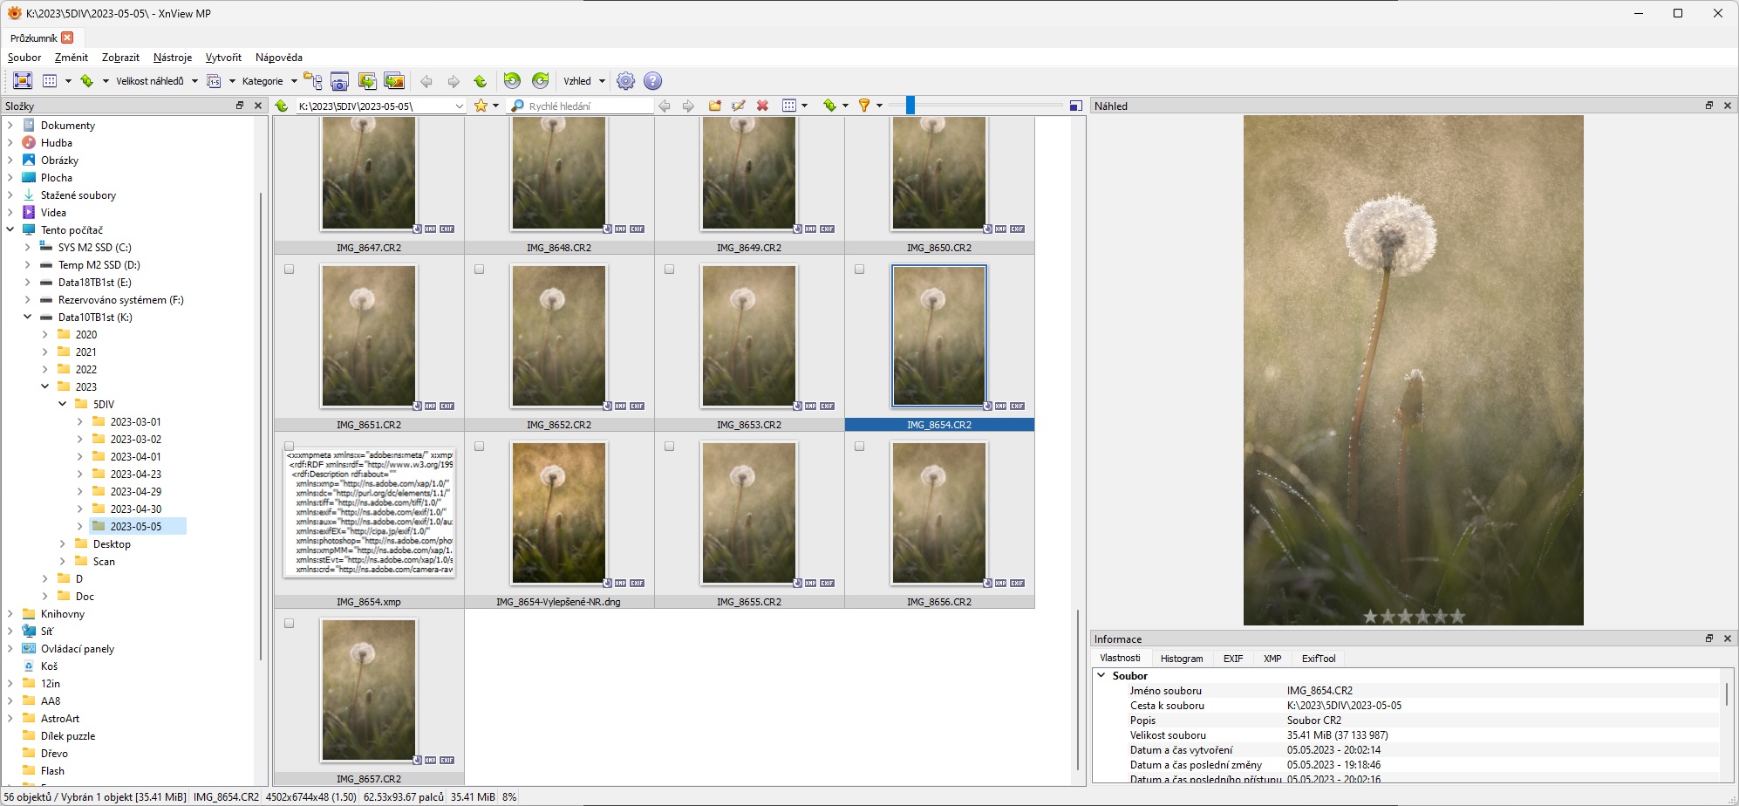Expand the 2023-04-23 folder node

click(80, 475)
